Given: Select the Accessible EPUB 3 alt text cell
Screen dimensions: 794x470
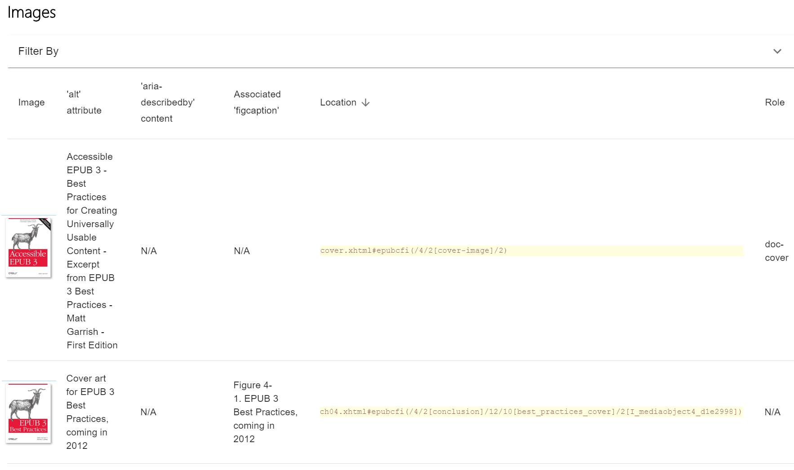Looking at the screenshot, I should pos(92,251).
